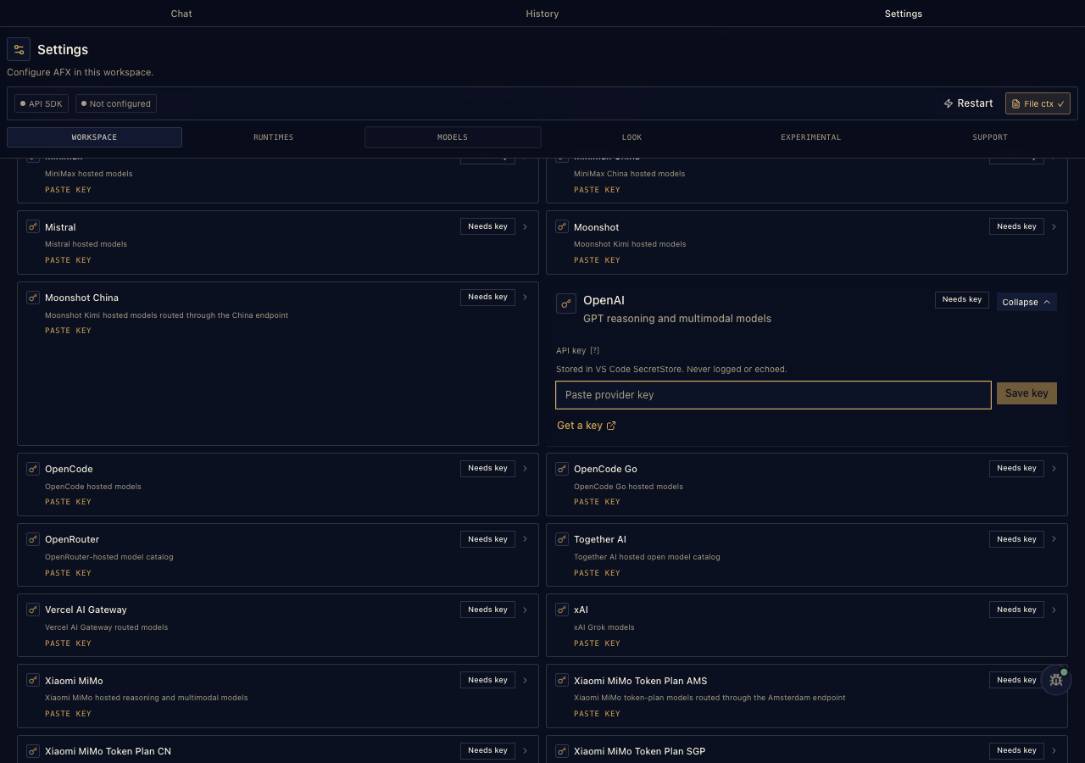Click the key icon next to OpenAI heading
This screenshot has height=763, width=1085.
(x=566, y=303)
